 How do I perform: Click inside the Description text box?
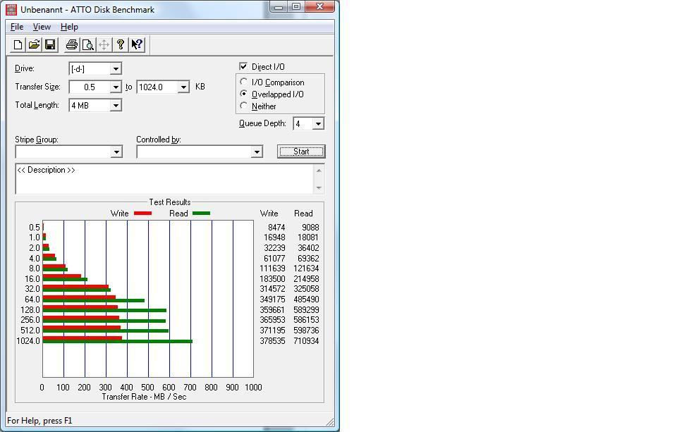(164, 179)
